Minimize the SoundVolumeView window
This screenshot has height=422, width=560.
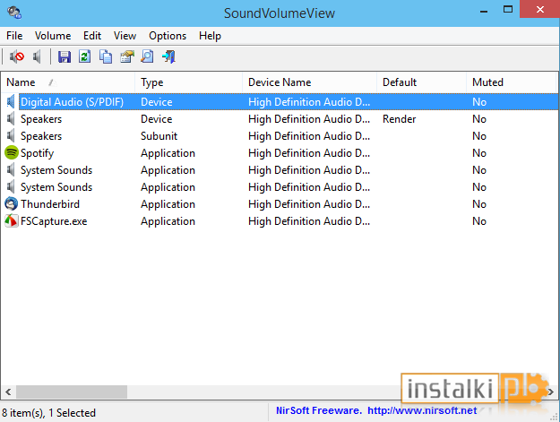coord(484,10)
